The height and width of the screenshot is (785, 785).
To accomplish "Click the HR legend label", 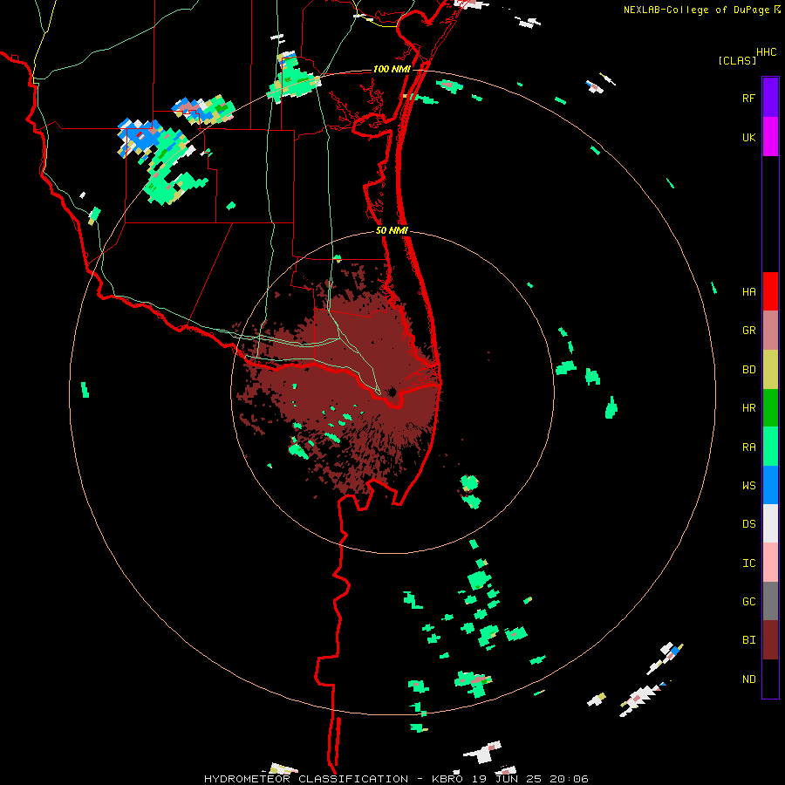I will pyautogui.click(x=748, y=408).
